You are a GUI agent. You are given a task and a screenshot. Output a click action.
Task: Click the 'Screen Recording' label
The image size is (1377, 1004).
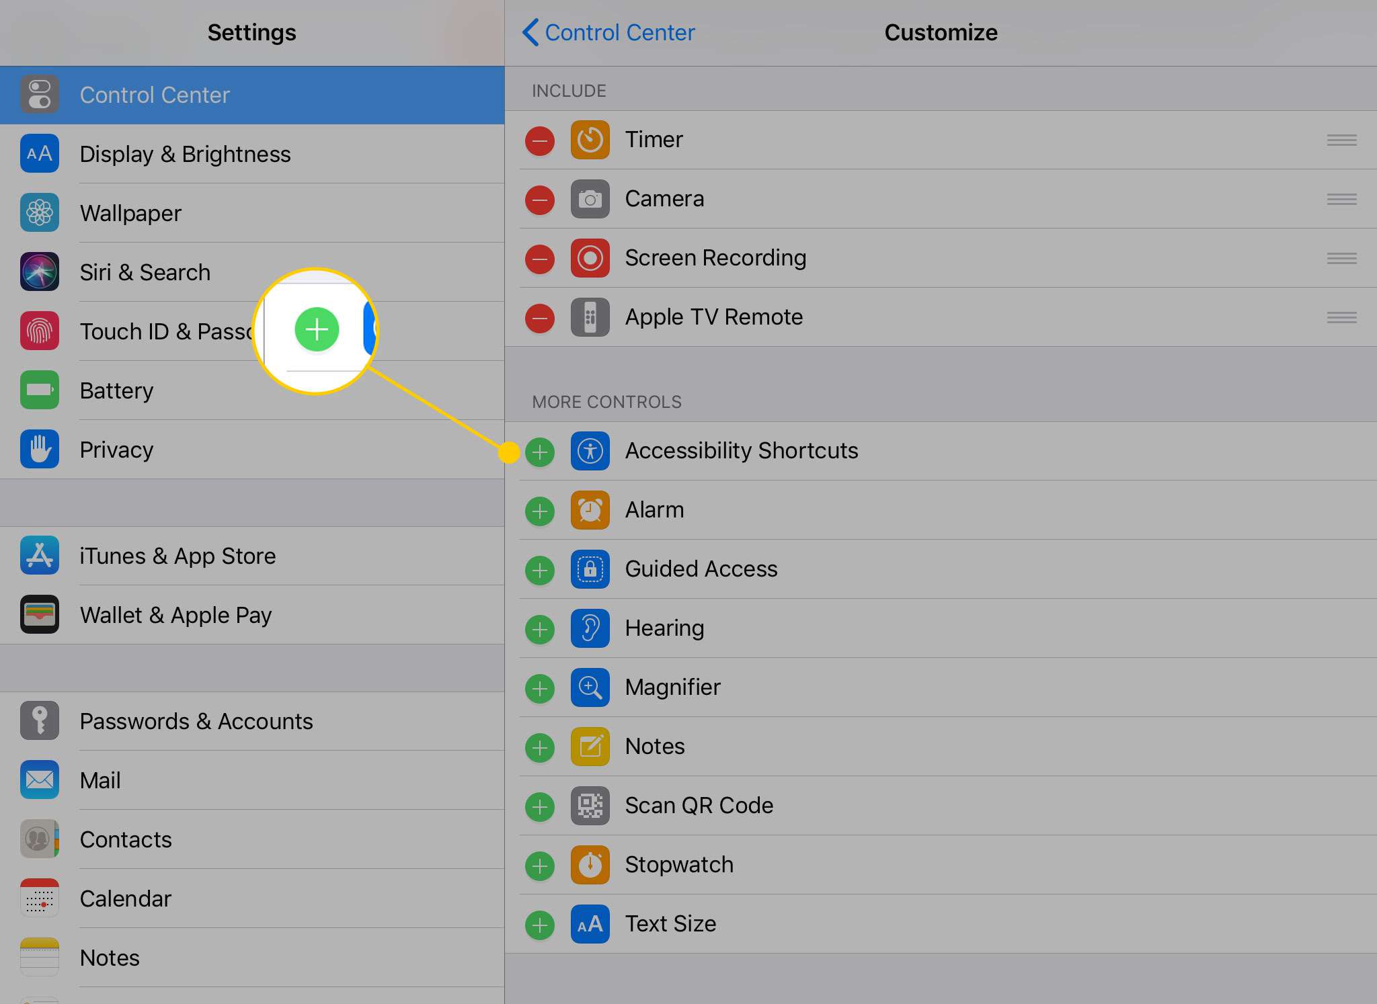(x=715, y=258)
